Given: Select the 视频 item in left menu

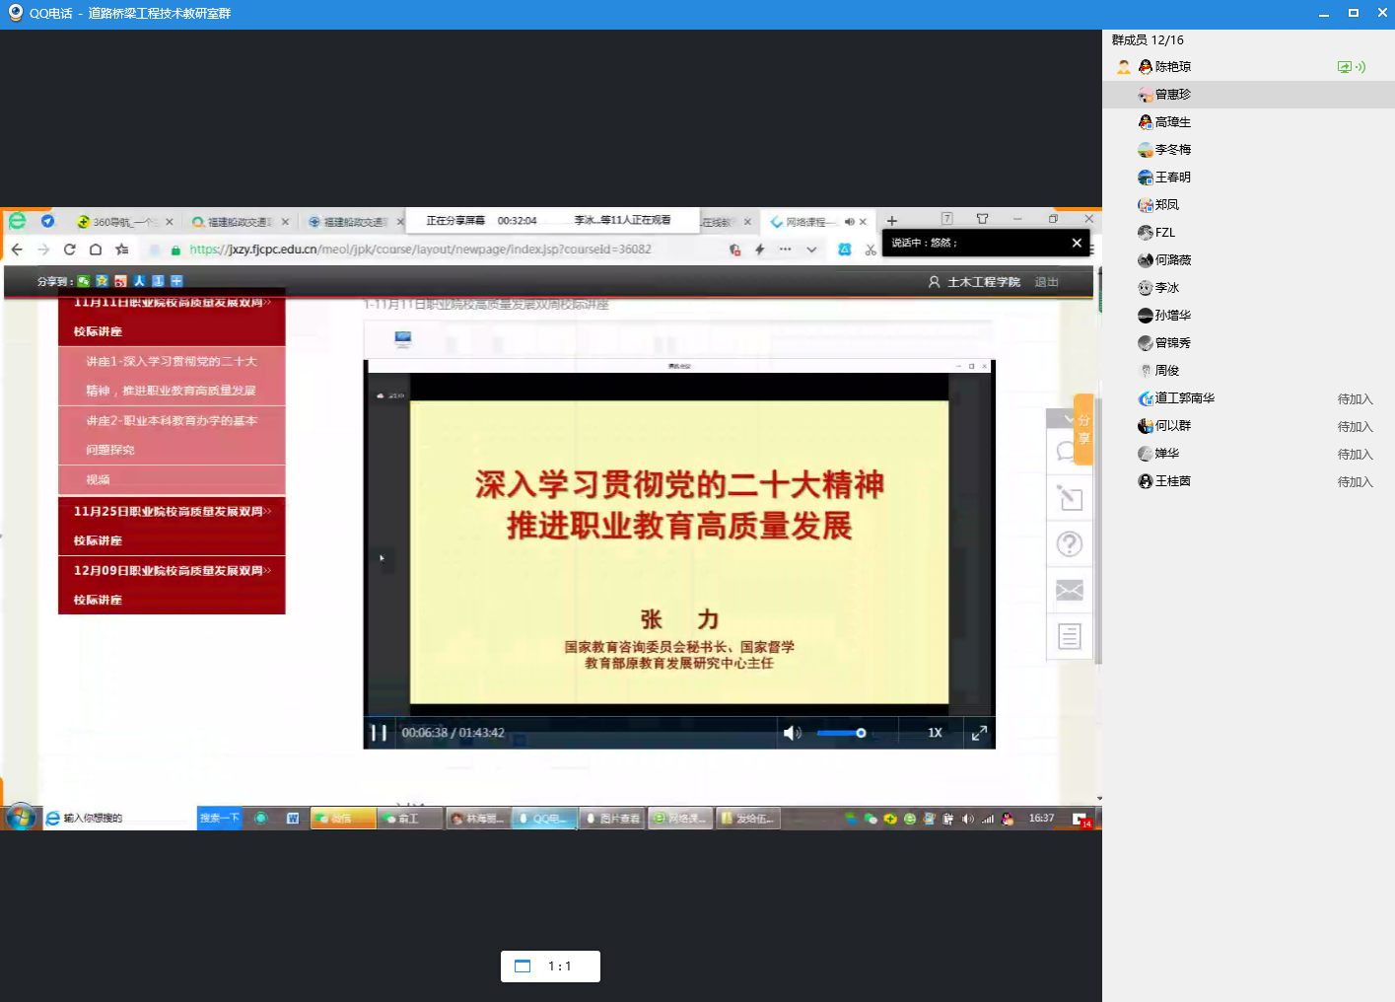Looking at the screenshot, I should (99, 480).
